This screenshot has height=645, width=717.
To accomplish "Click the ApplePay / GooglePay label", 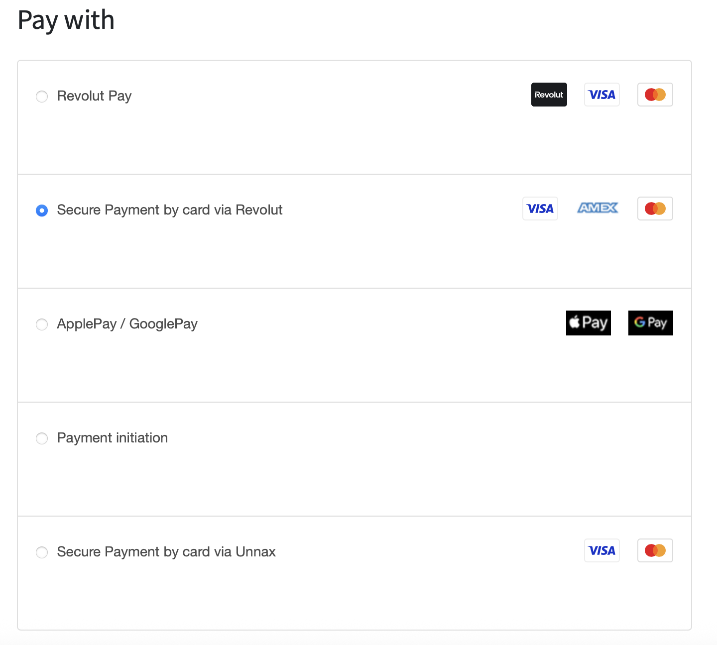I will pos(127,324).
